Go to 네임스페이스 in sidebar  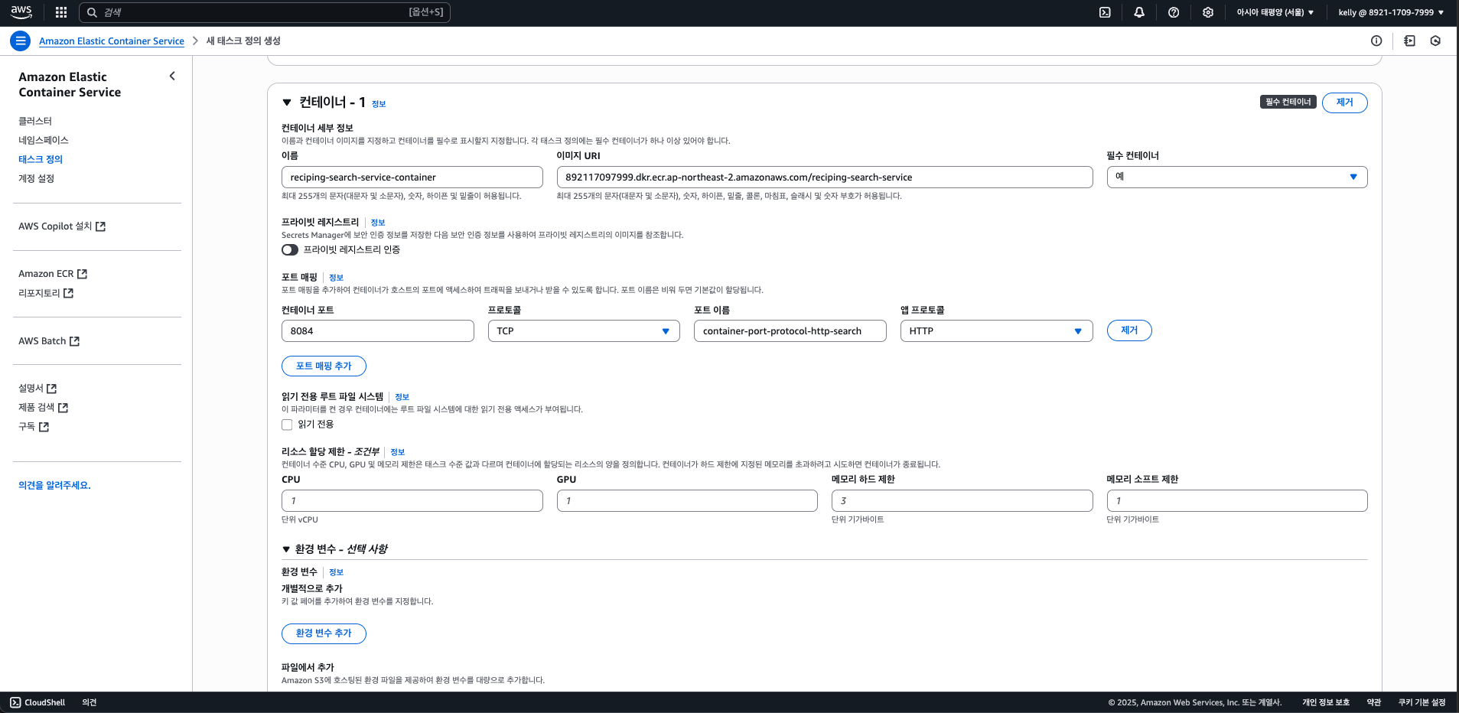coord(44,140)
